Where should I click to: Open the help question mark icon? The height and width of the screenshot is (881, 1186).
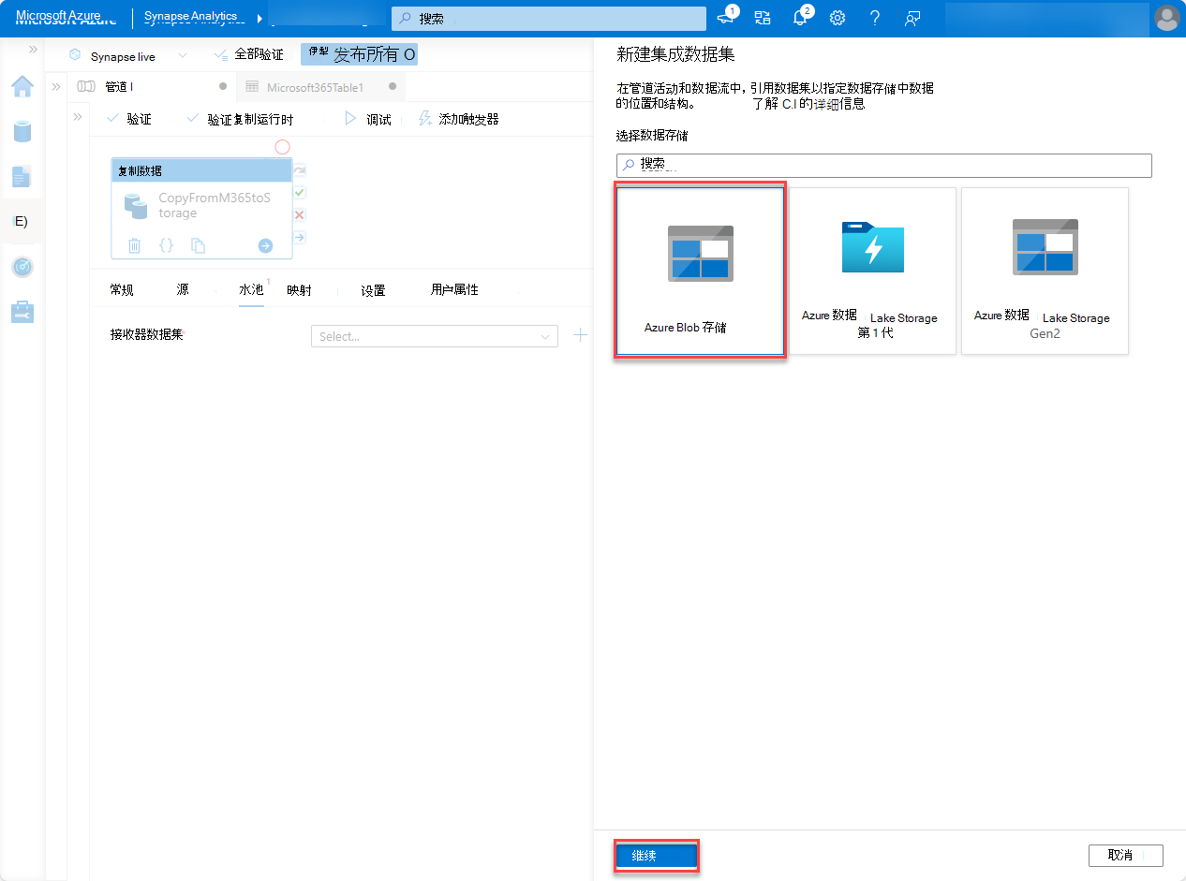click(875, 18)
